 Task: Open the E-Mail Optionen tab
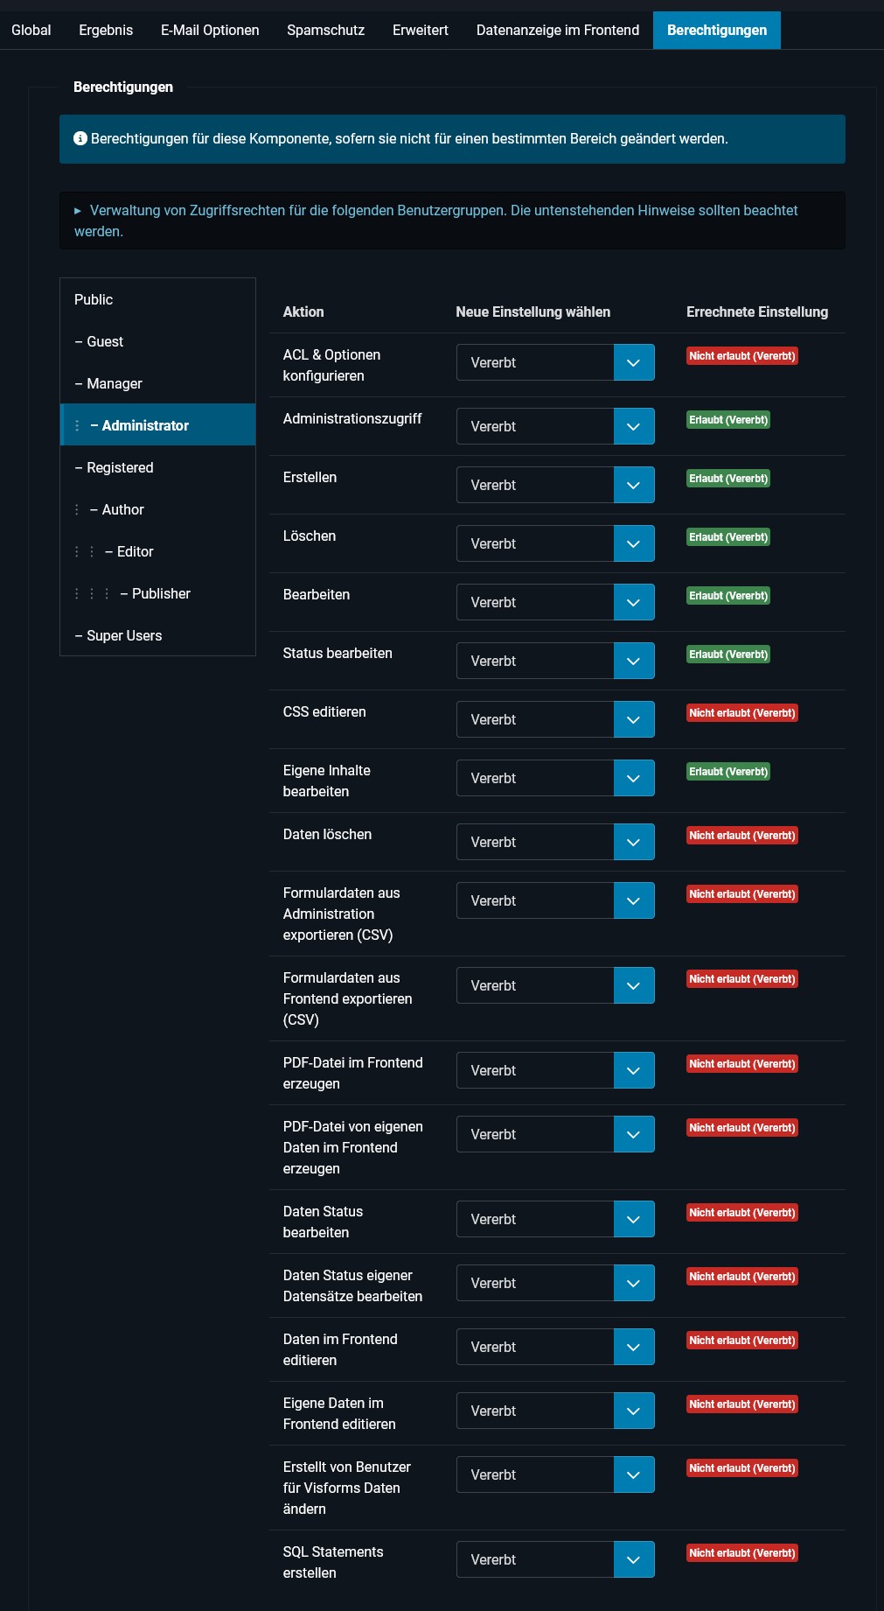[x=209, y=29]
